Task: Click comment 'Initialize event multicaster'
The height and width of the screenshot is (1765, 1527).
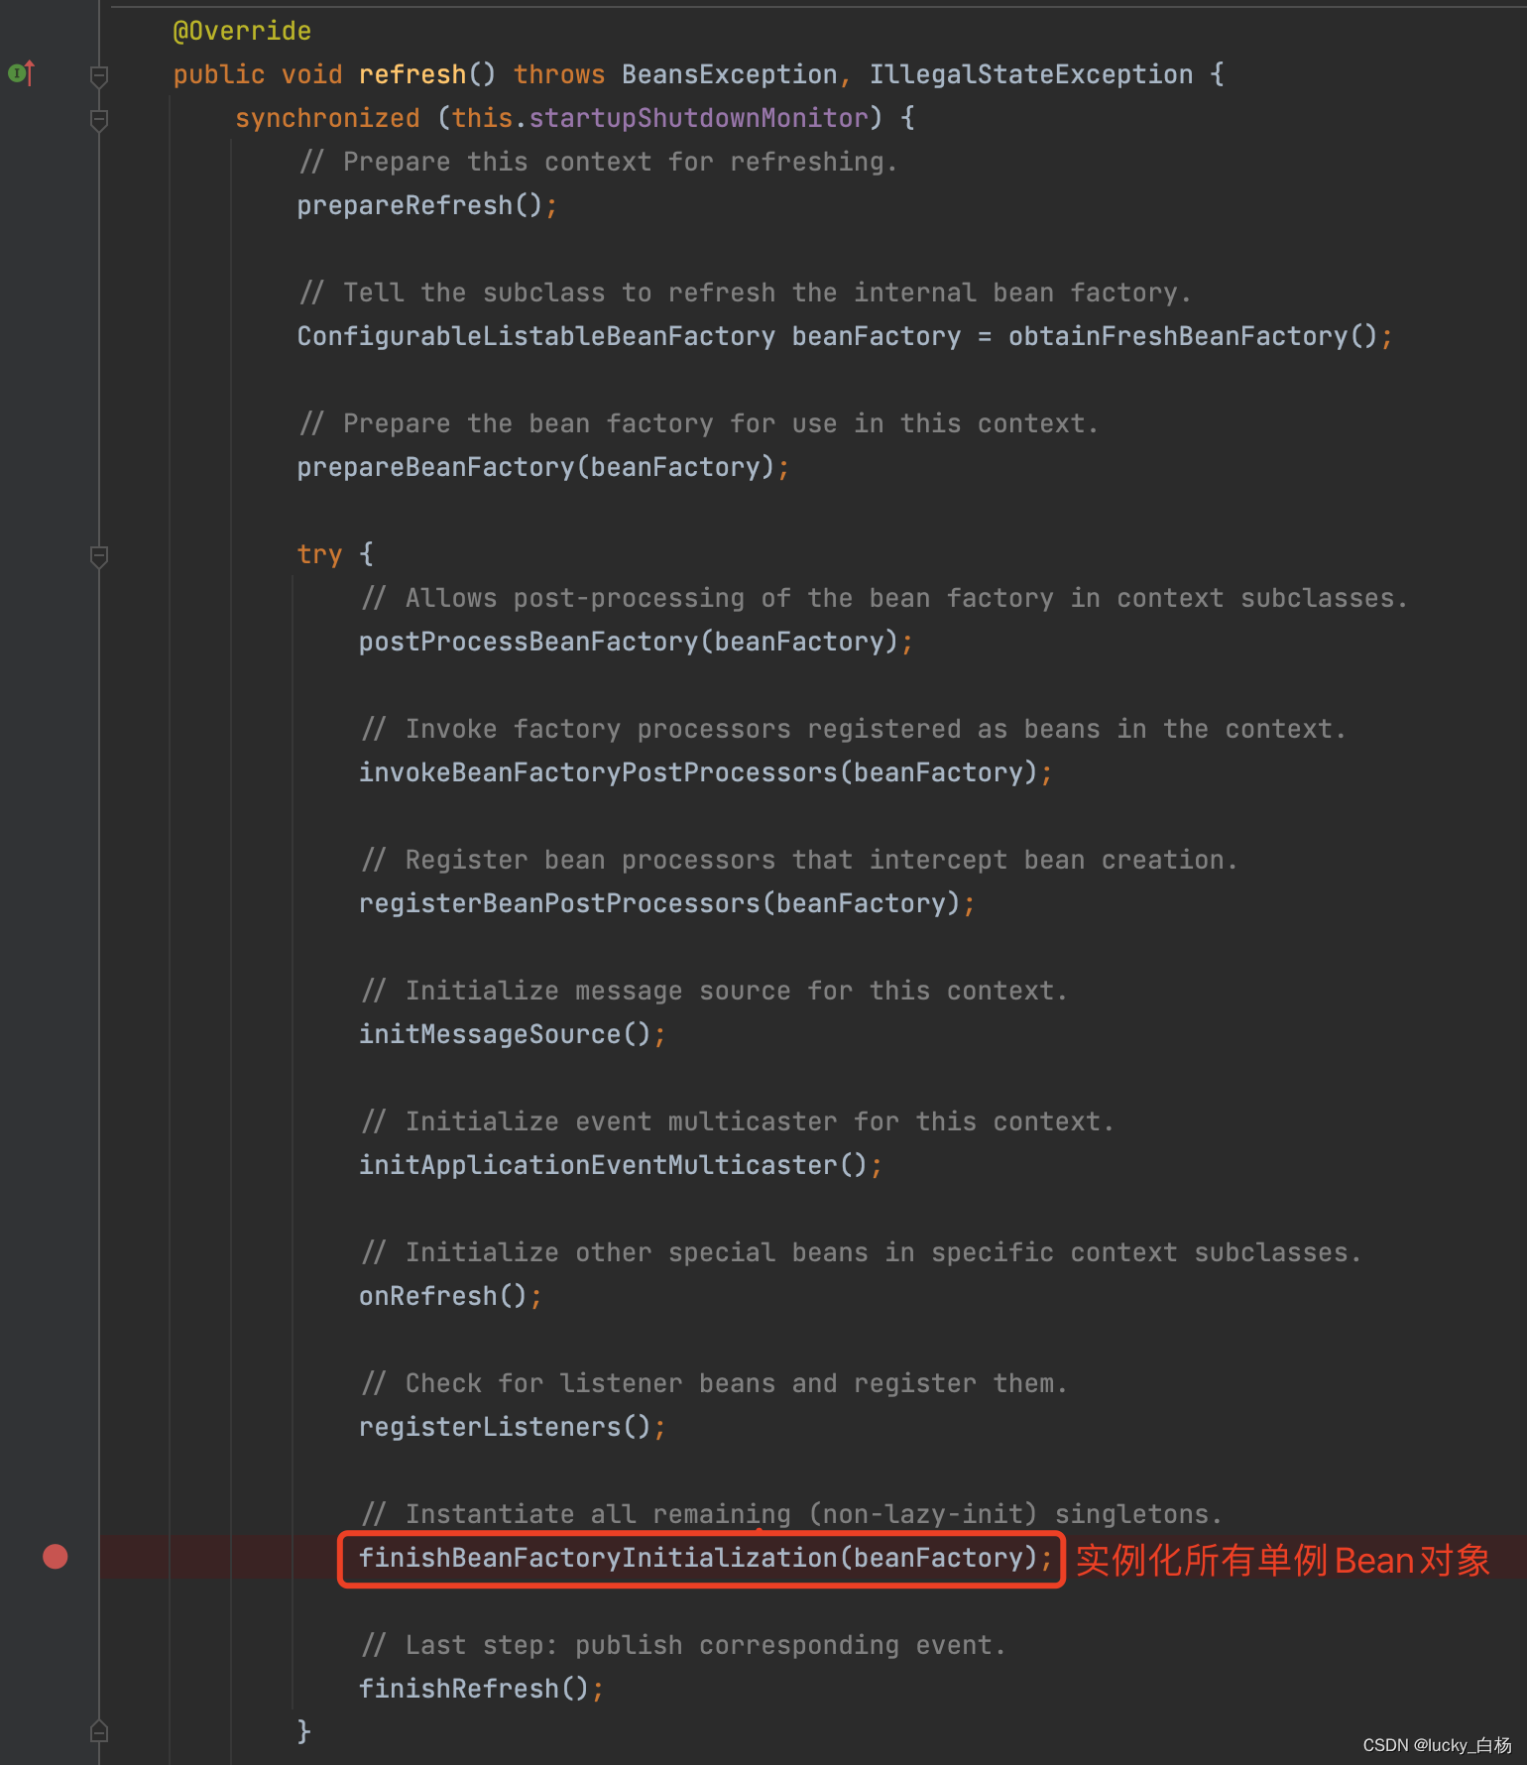Action: [x=738, y=1121]
